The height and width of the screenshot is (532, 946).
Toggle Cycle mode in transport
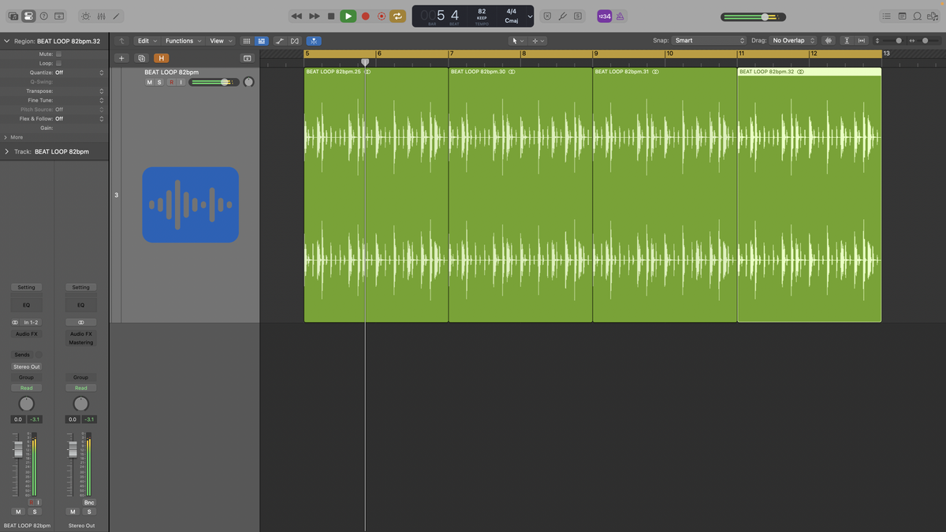point(398,16)
